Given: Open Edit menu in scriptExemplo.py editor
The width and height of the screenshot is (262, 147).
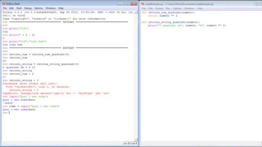Looking at the screenshot, I should click(150, 8).
